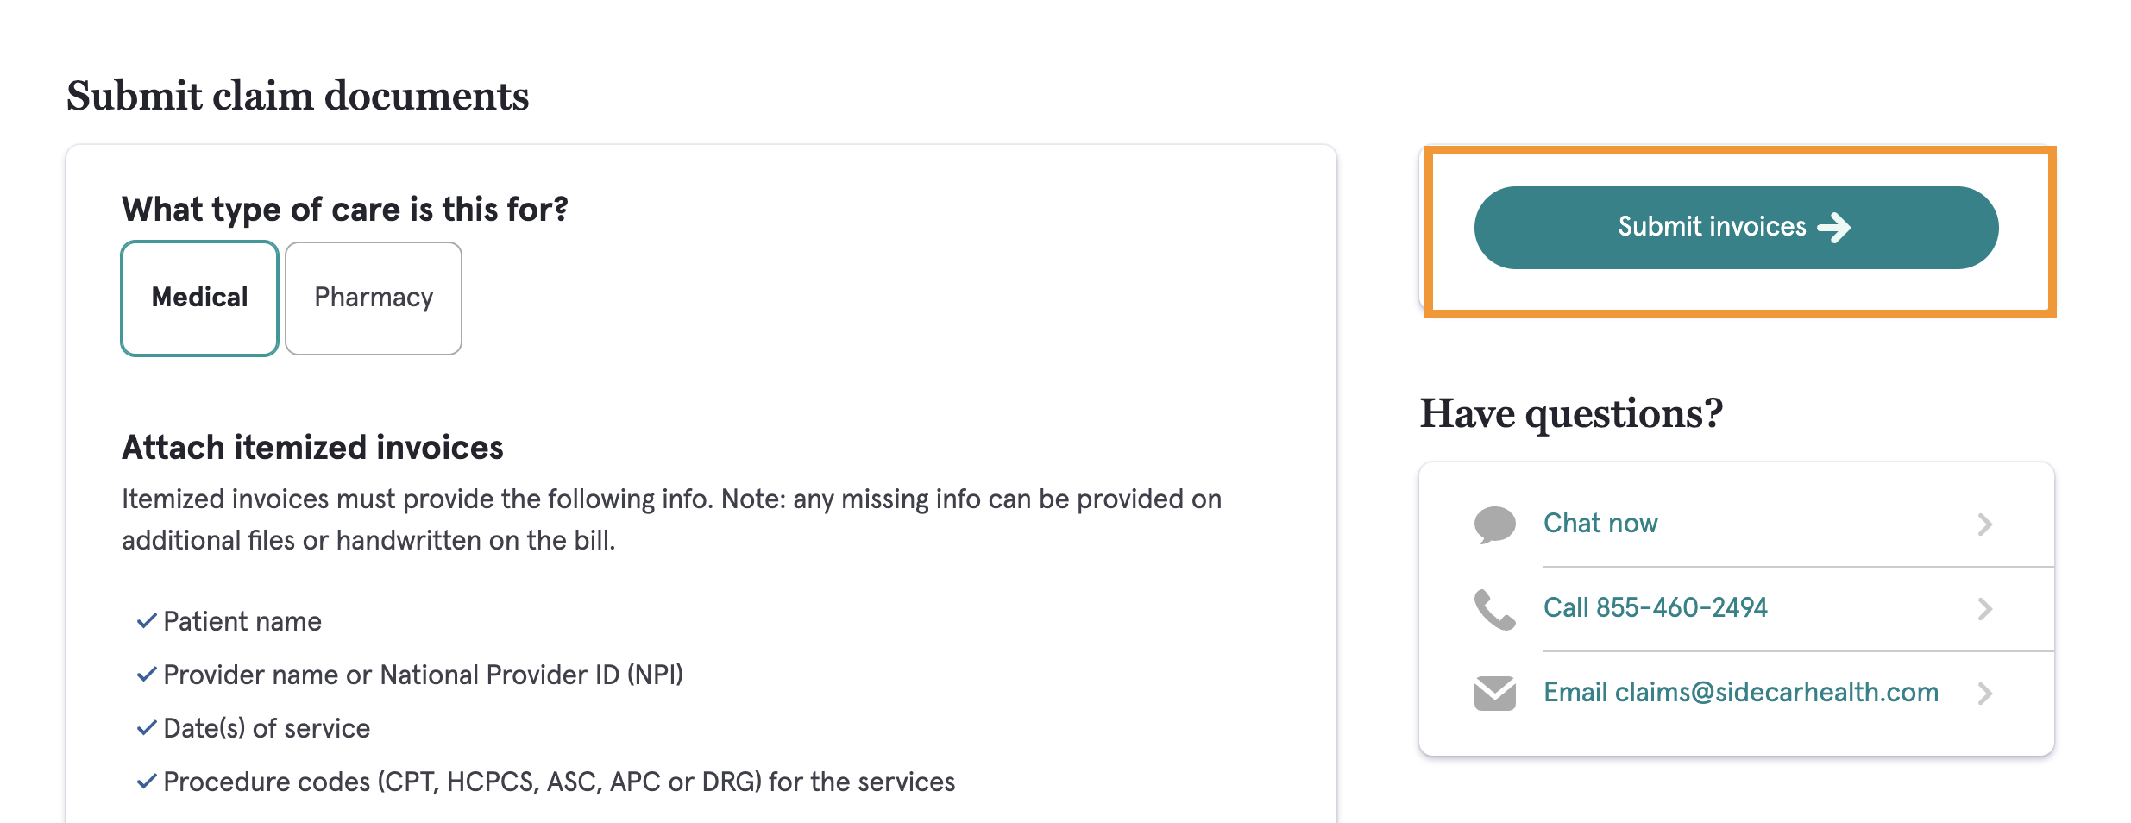Click the Submit claim documents heading
Image resolution: width=2131 pixels, height=823 pixels.
pos(298,96)
